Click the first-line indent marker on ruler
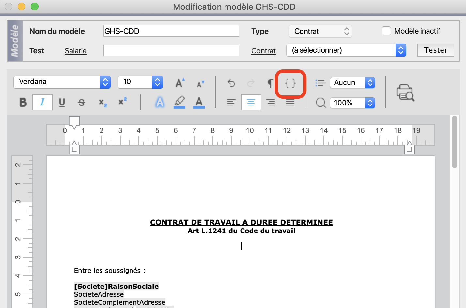 (x=74, y=121)
